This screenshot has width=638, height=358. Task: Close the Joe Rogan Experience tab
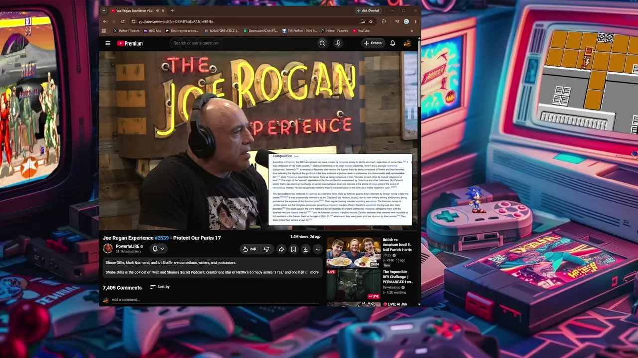tap(164, 10)
